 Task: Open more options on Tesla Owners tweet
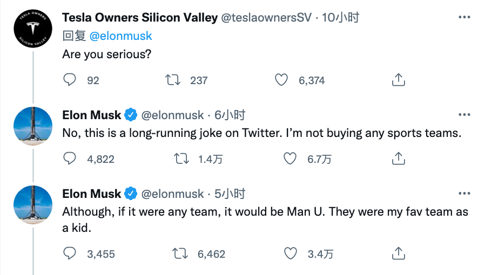click(x=464, y=17)
